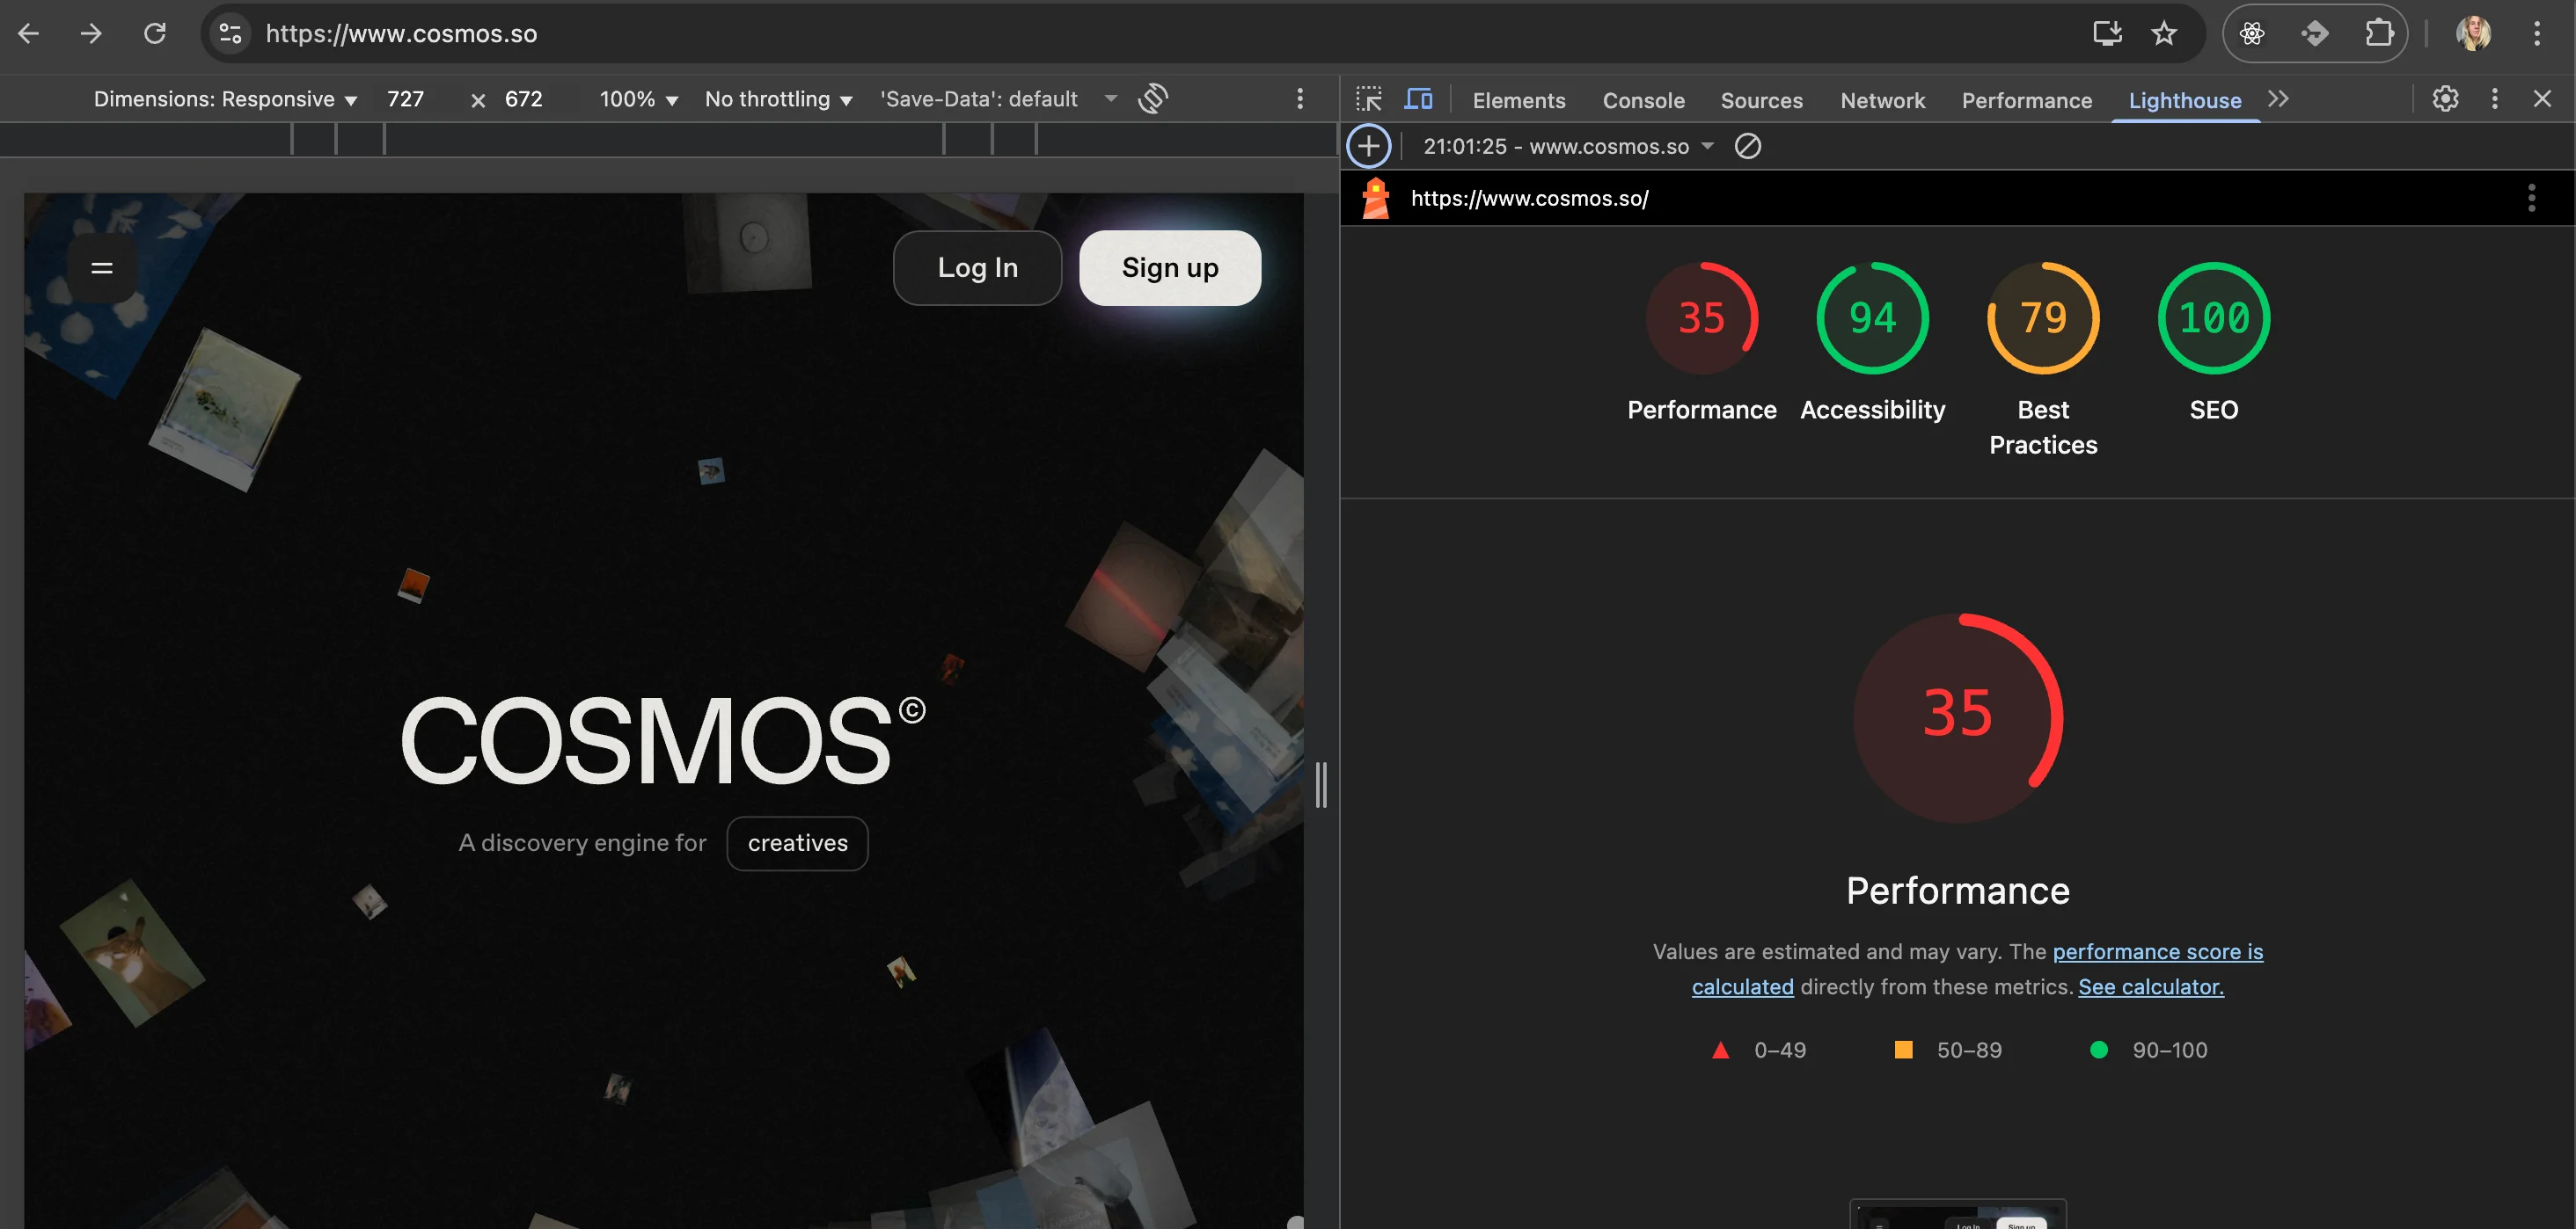This screenshot has height=1229, width=2576.
Task: Open the Dimensions Responsive dropdown
Action: pos(225,100)
